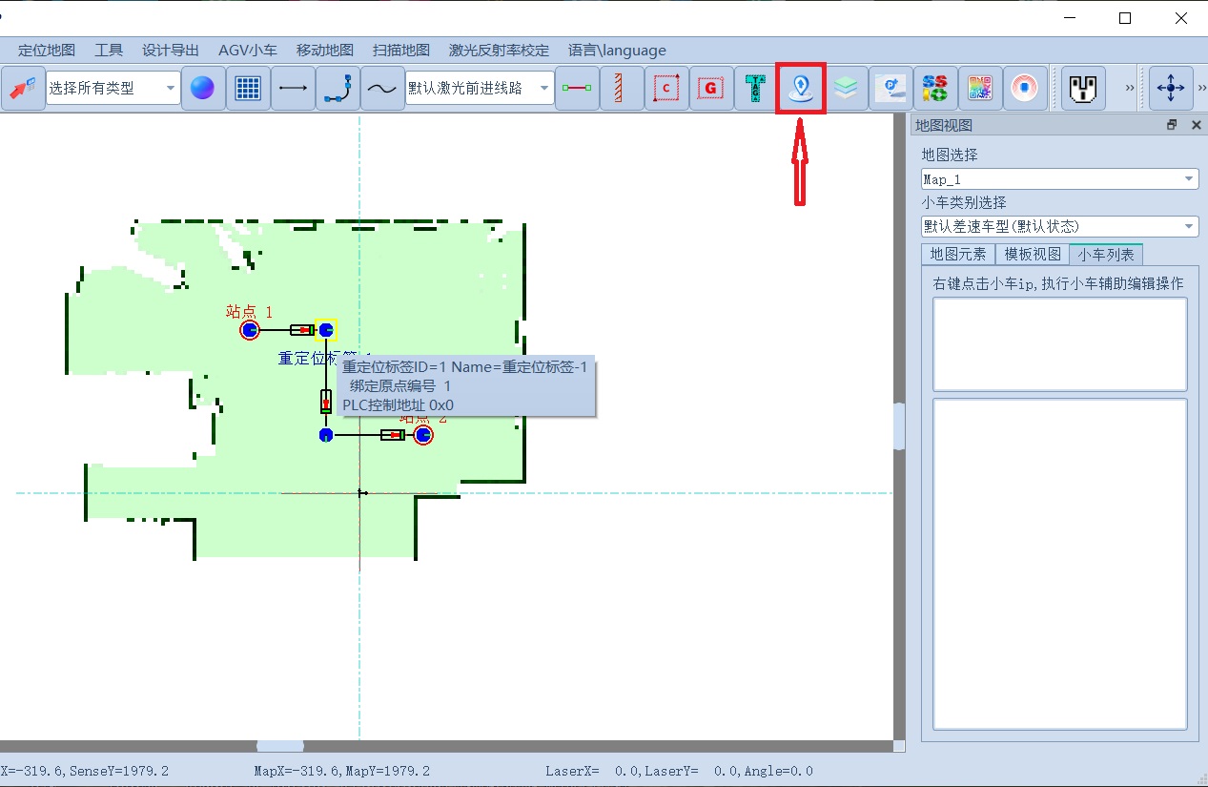Screen dimensions: 1208x787
Task: Click the red circular radar scan icon
Action: tap(1025, 89)
